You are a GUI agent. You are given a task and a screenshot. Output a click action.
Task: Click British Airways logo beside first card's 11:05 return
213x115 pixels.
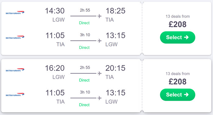click(15, 37)
